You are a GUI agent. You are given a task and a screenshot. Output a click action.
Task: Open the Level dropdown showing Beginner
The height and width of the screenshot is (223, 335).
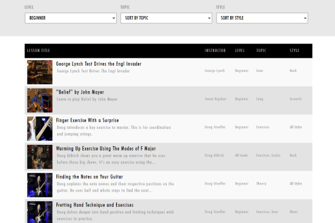point(71,18)
